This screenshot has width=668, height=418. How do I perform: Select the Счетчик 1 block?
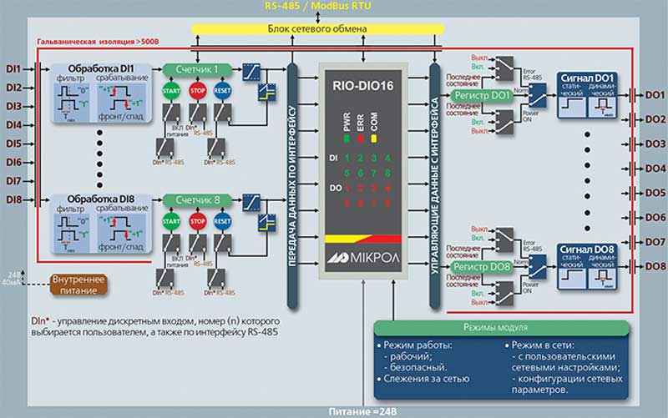pyautogui.click(x=197, y=70)
